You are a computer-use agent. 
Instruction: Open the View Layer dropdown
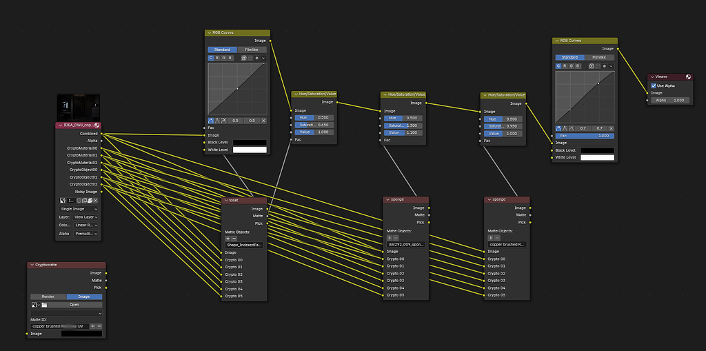85,217
